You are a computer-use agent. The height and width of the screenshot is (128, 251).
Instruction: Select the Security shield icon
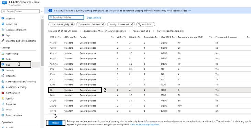(x=3, y=70)
